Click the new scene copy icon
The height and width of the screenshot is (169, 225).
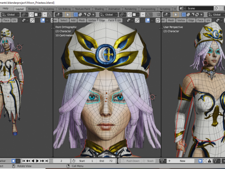(x=216, y=8)
